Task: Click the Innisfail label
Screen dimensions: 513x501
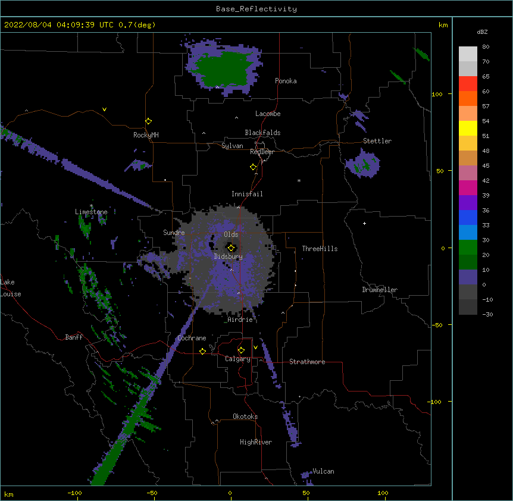Action: [x=247, y=194]
